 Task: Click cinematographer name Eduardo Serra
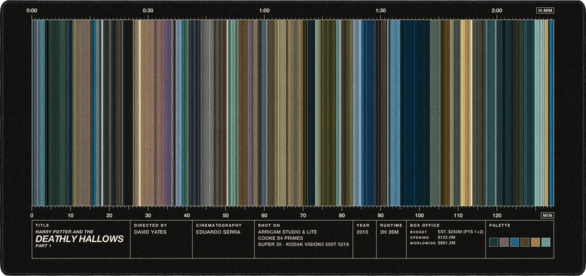[218, 232]
